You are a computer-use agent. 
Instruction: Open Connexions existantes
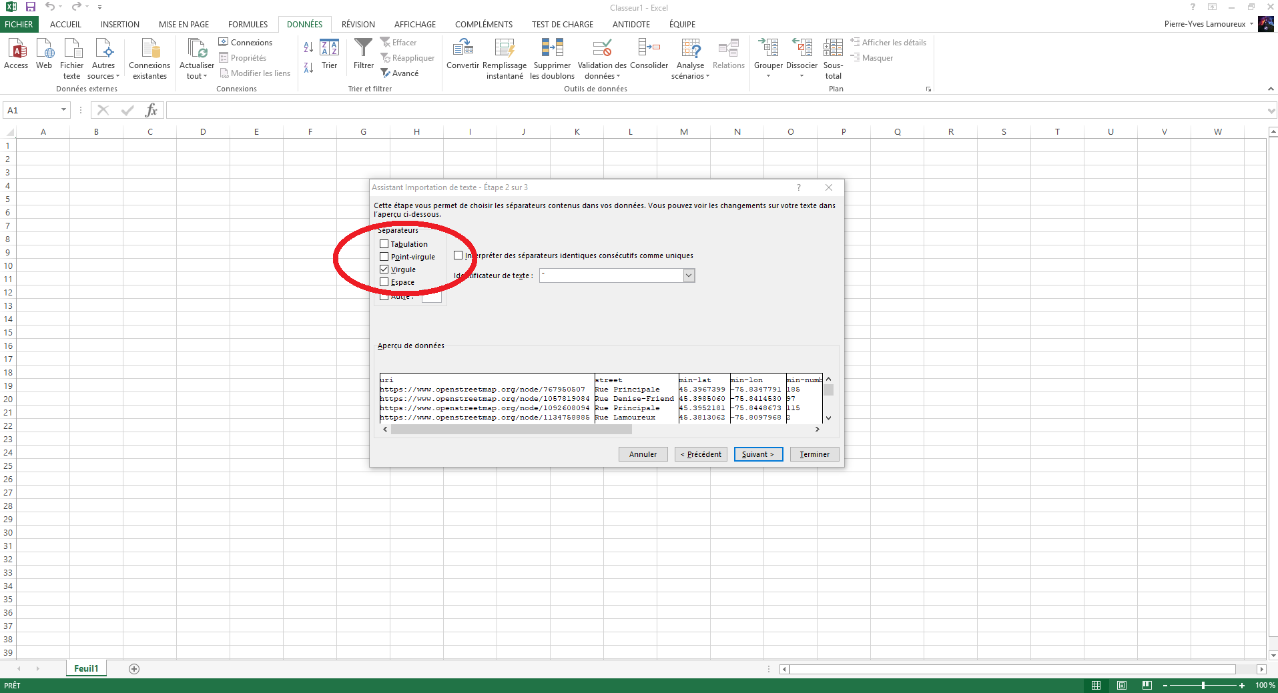(x=149, y=59)
